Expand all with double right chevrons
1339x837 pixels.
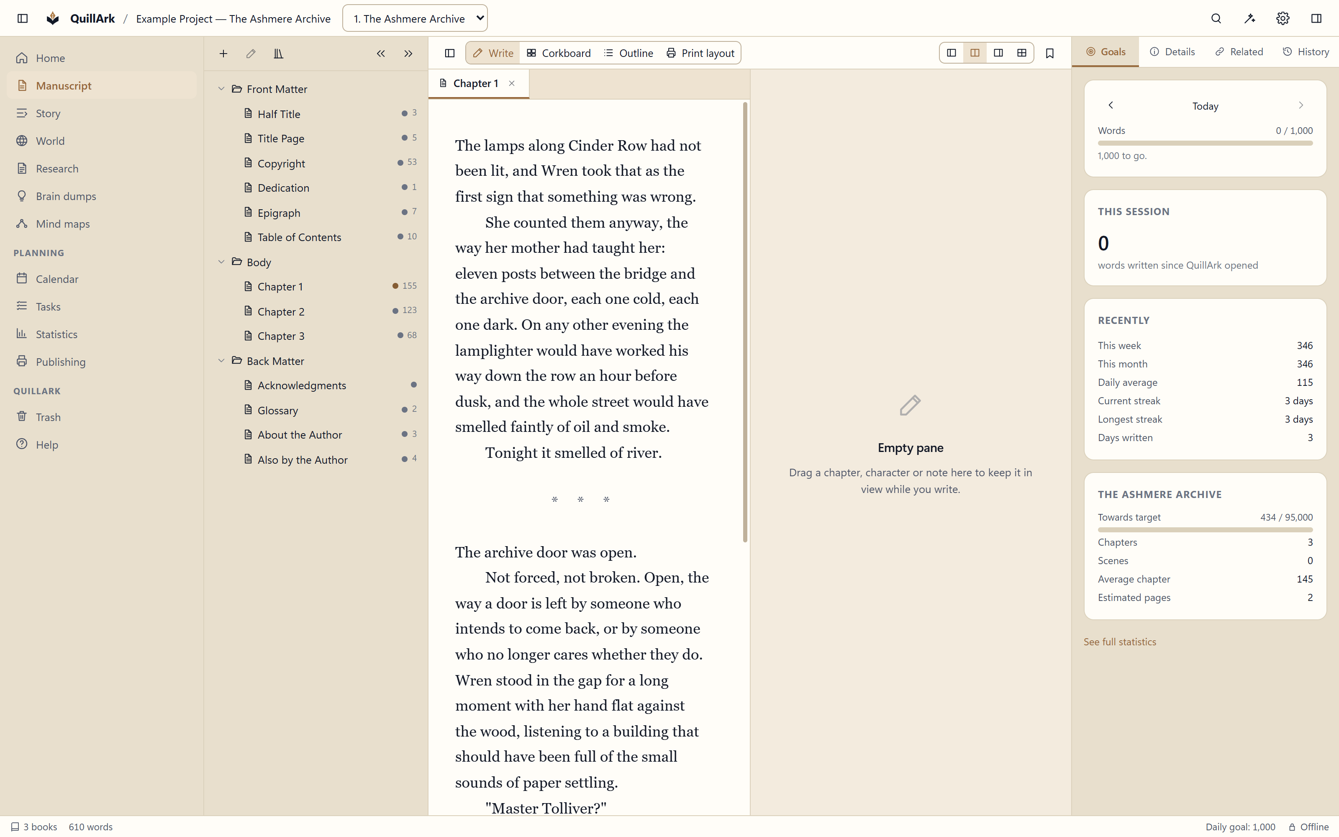pyautogui.click(x=408, y=53)
